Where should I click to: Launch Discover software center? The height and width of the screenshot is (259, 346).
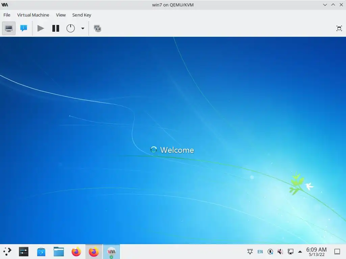coord(41,252)
